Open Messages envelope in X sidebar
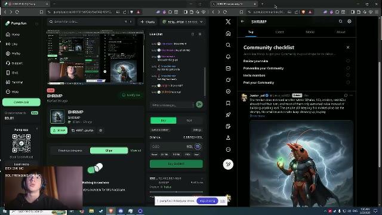Image resolution: width=382 pixels, height=215 pixels. pos(228,69)
